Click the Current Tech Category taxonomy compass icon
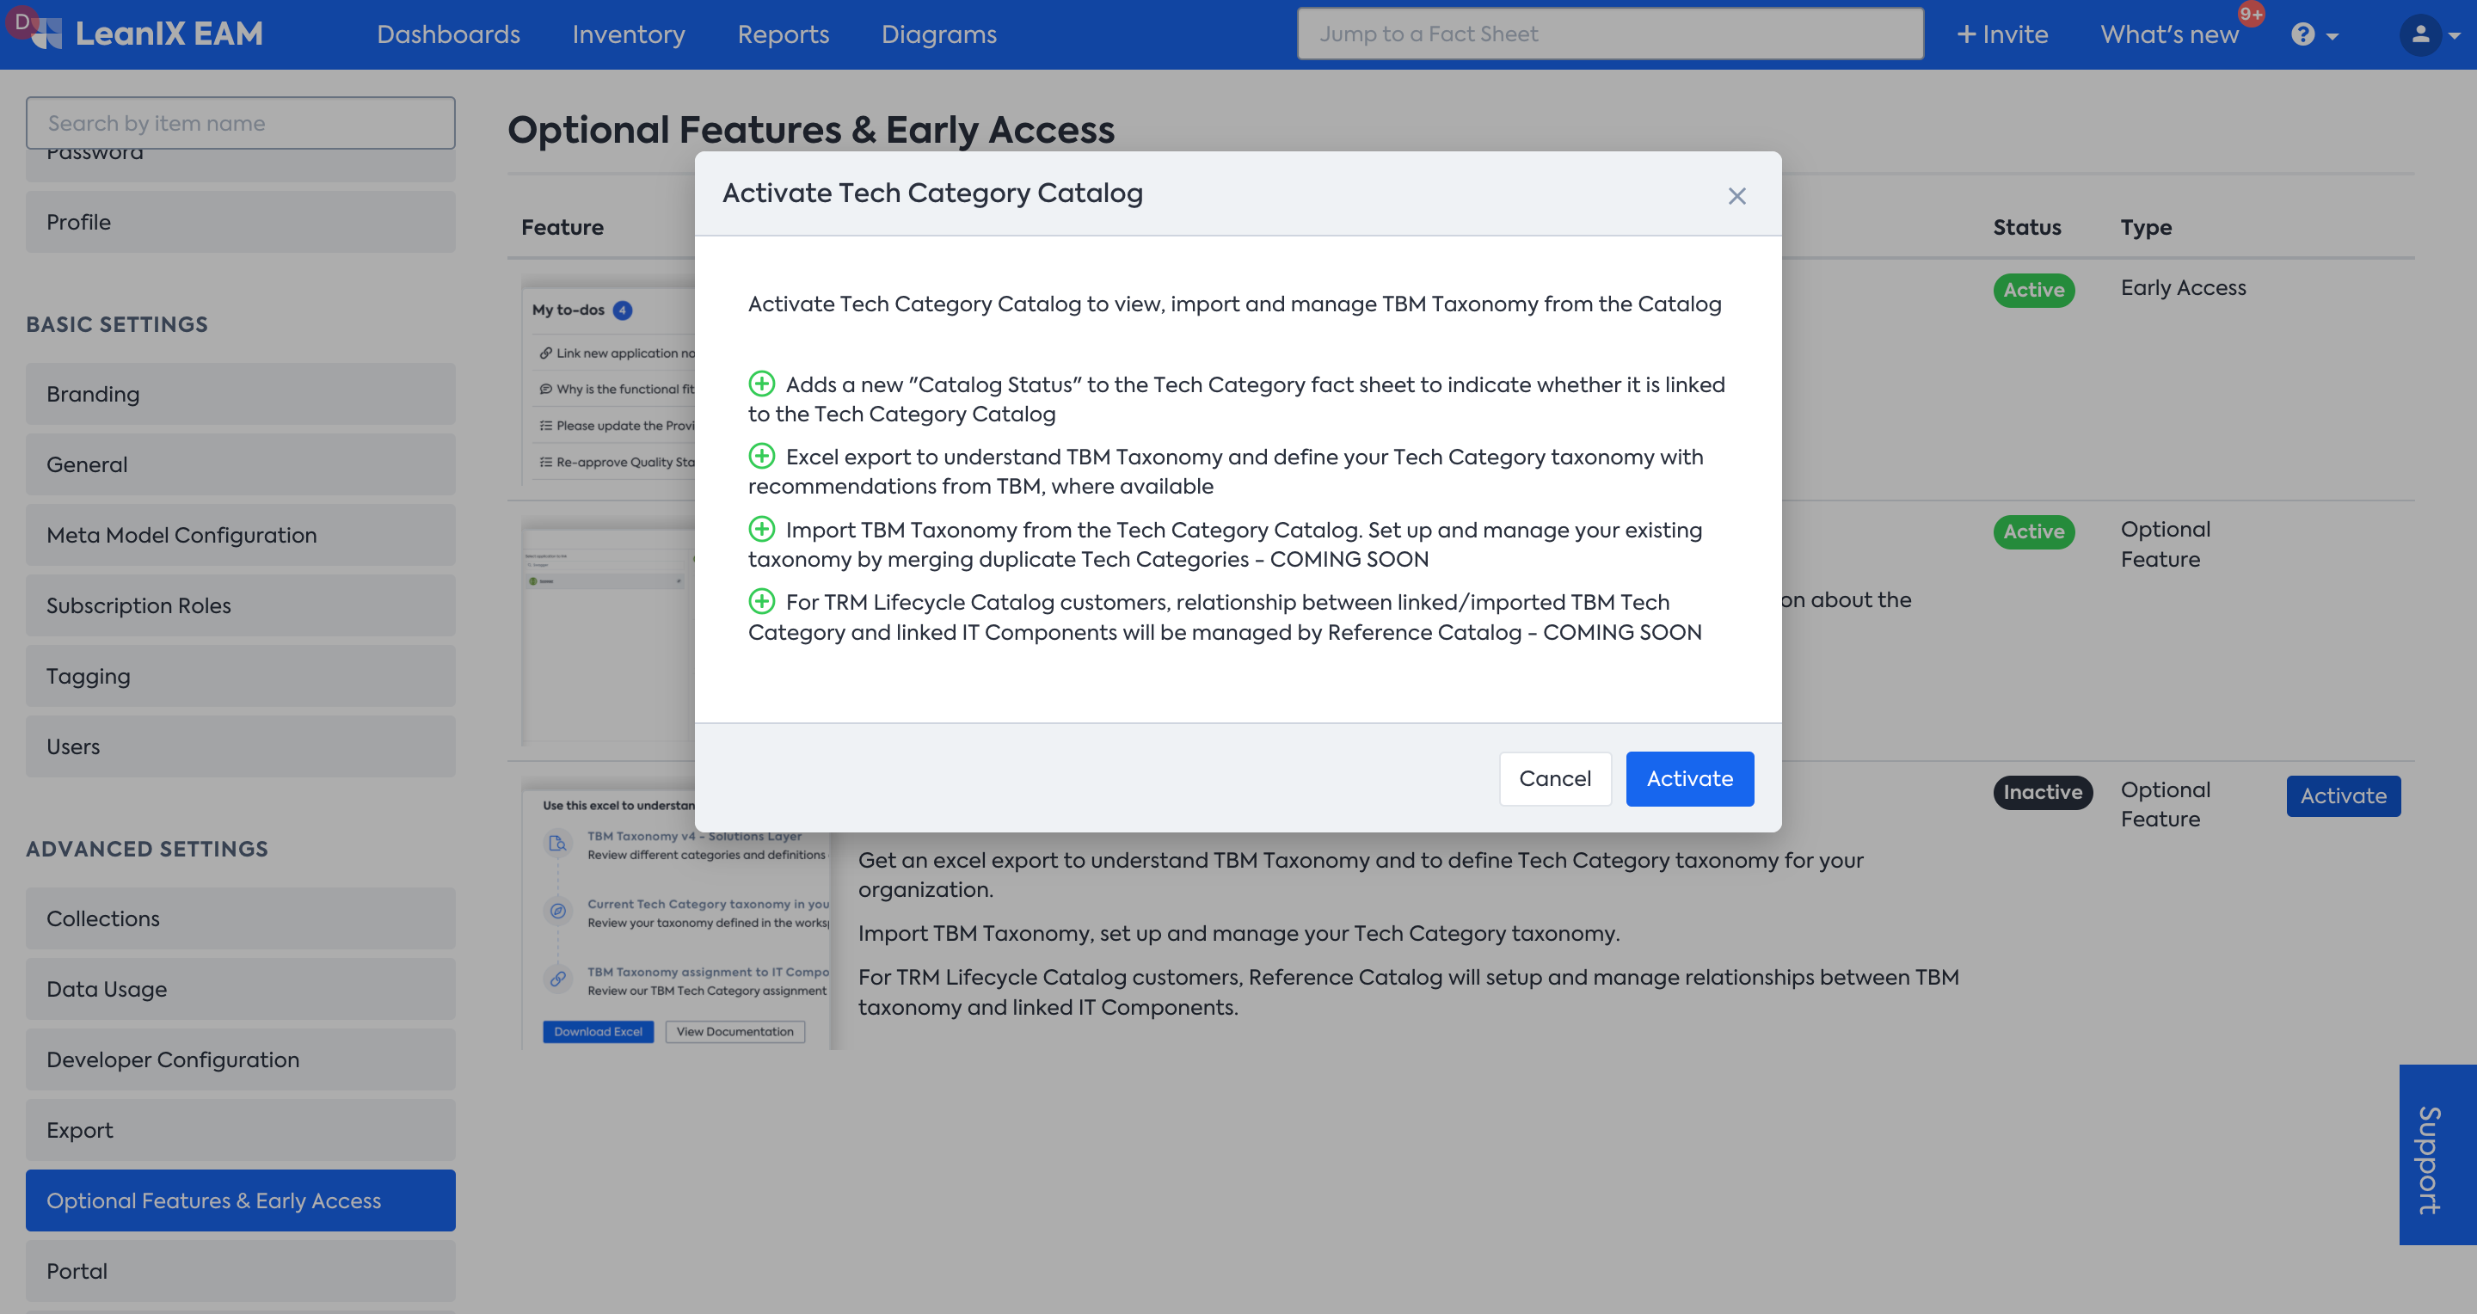This screenshot has width=2477, height=1314. (556, 911)
